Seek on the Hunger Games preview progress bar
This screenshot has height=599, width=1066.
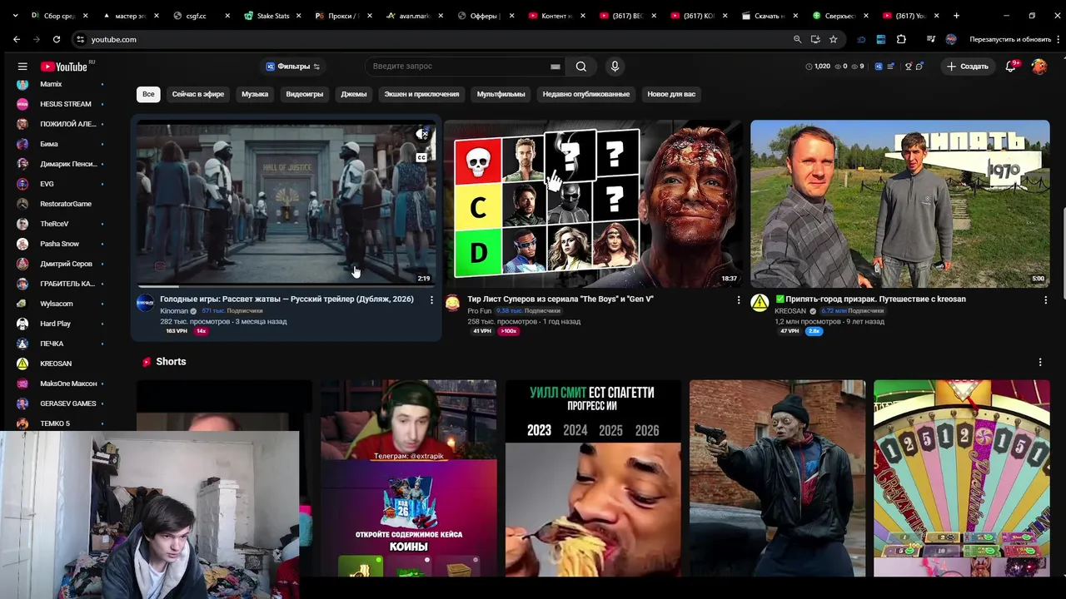point(286,286)
